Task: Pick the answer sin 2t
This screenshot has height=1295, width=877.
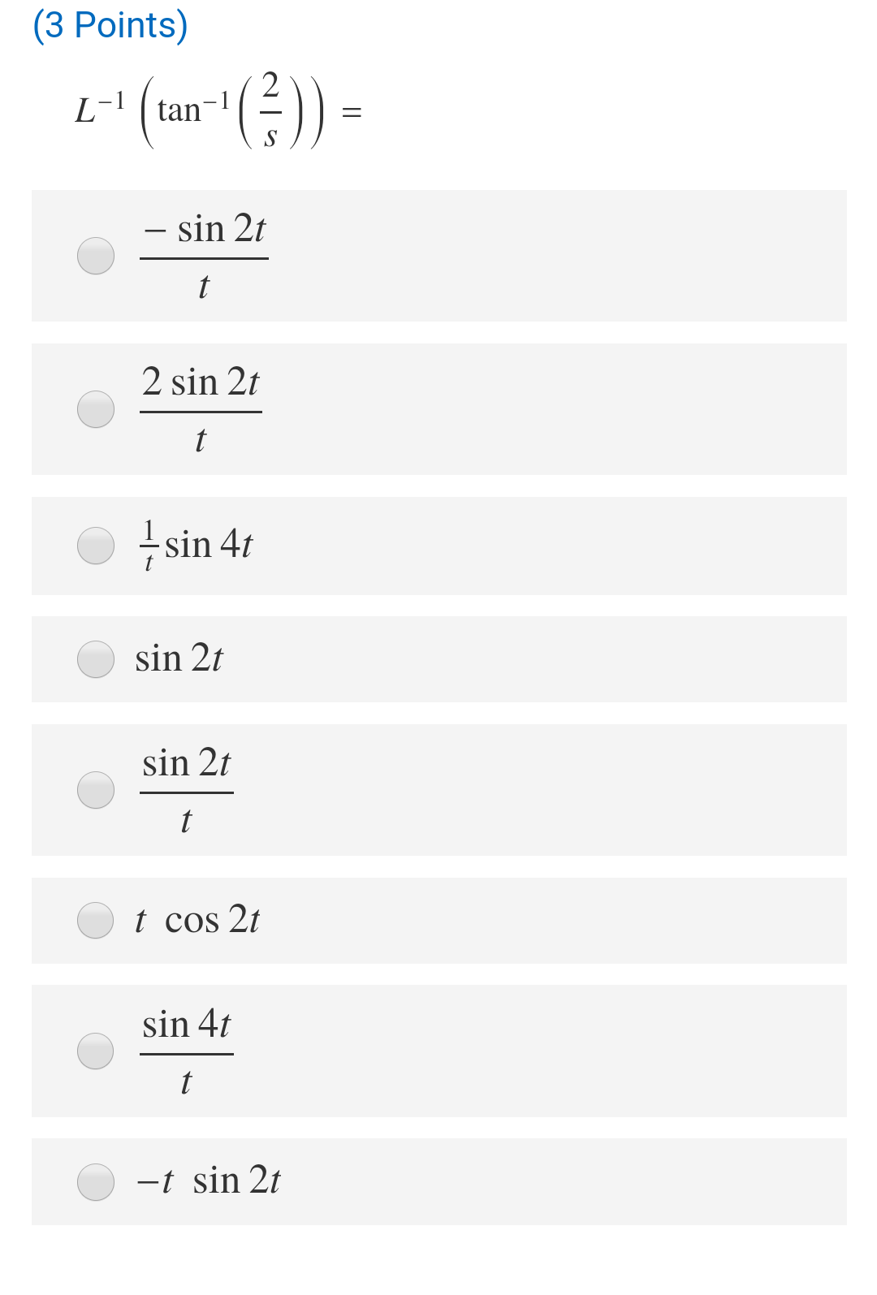Action: pos(95,659)
